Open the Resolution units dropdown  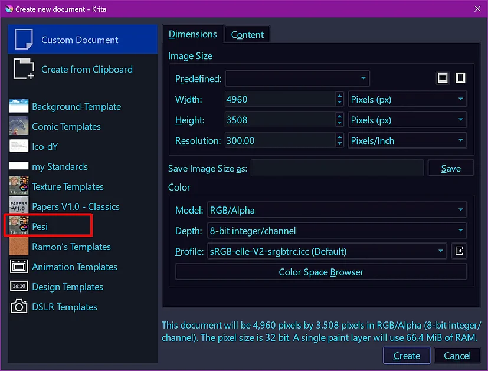(x=407, y=140)
